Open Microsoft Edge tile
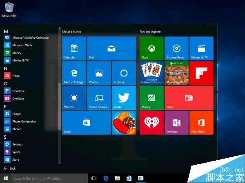245x183 pixels. point(74,73)
